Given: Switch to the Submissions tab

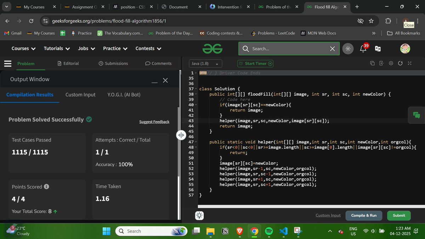Looking at the screenshot, I should (x=113, y=63).
